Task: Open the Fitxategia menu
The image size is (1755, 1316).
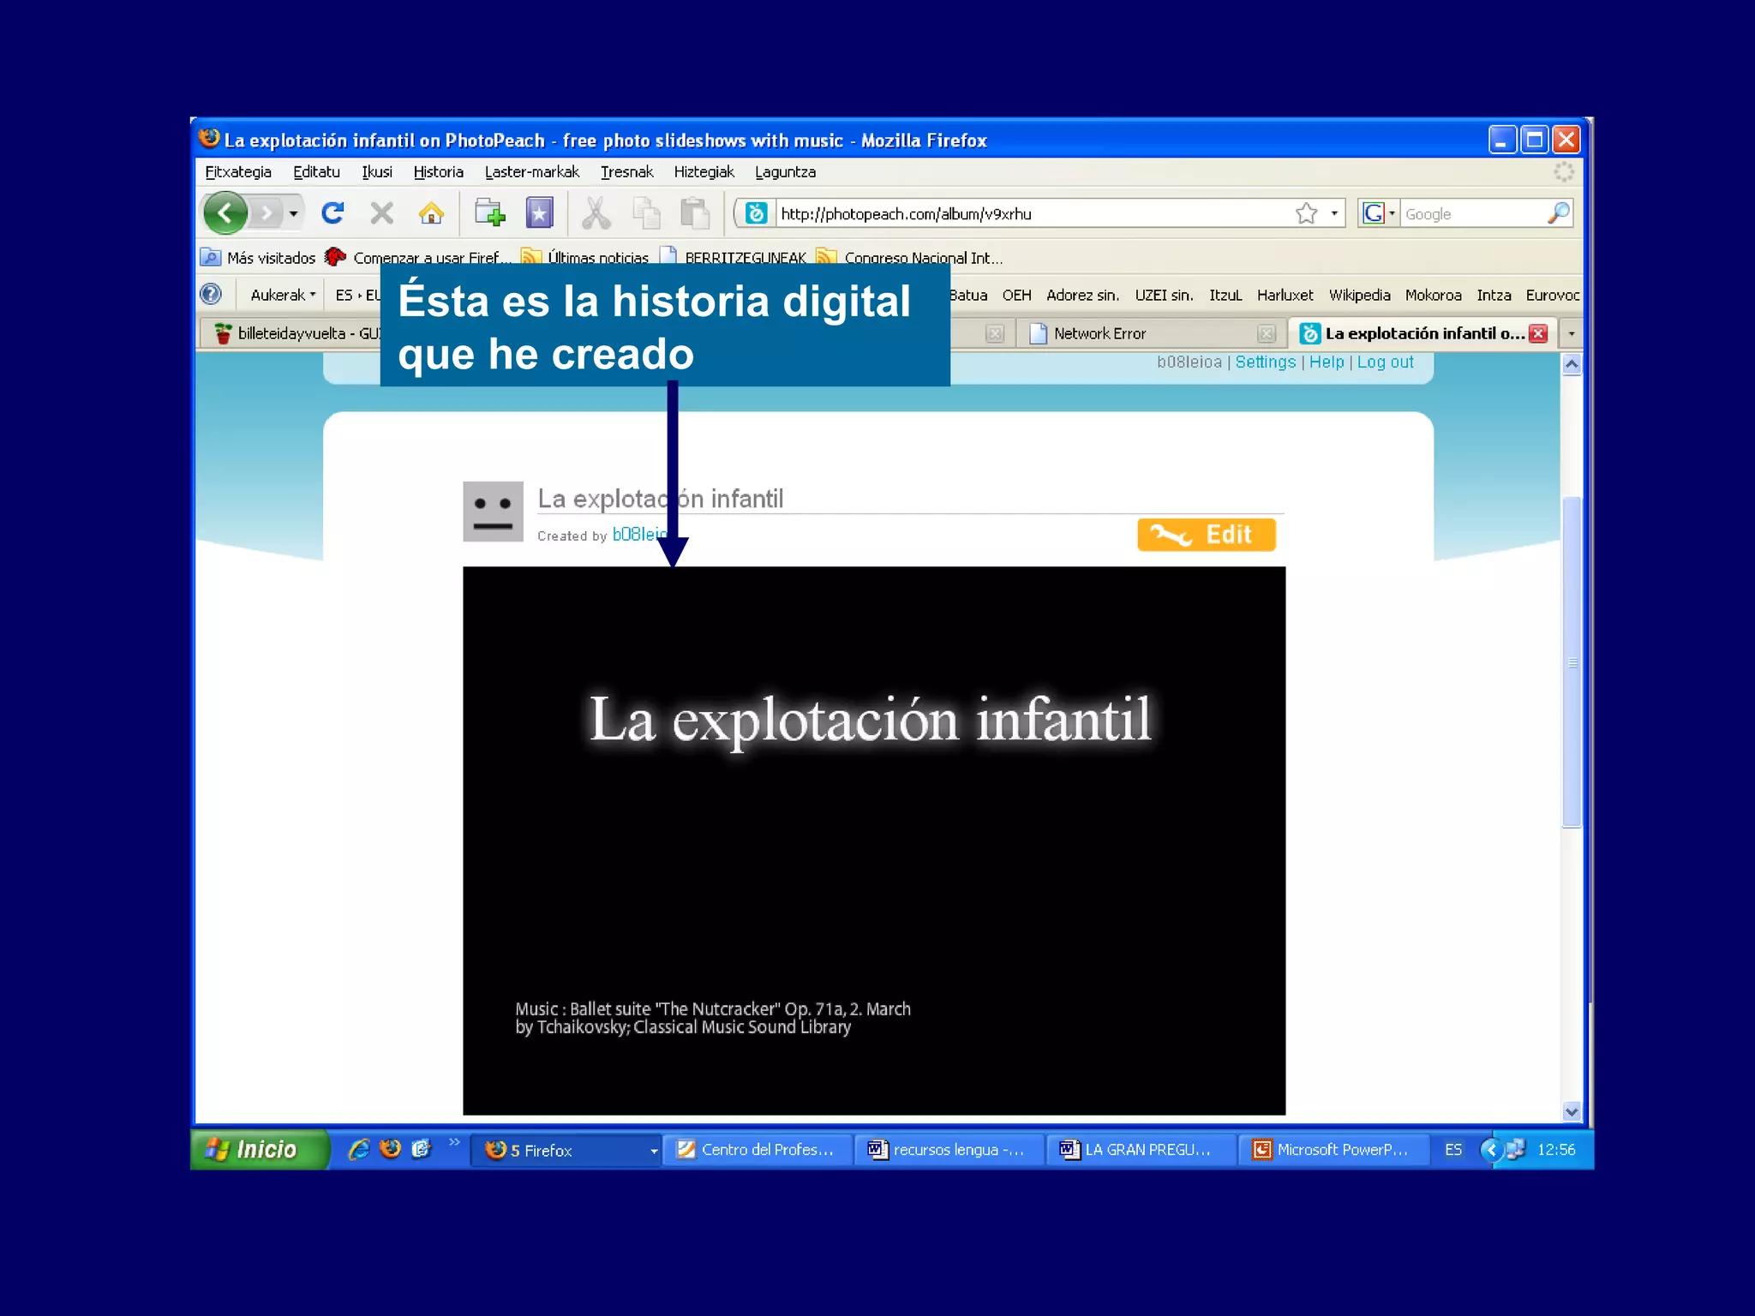Action: pyautogui.click(x=238, y=171)
